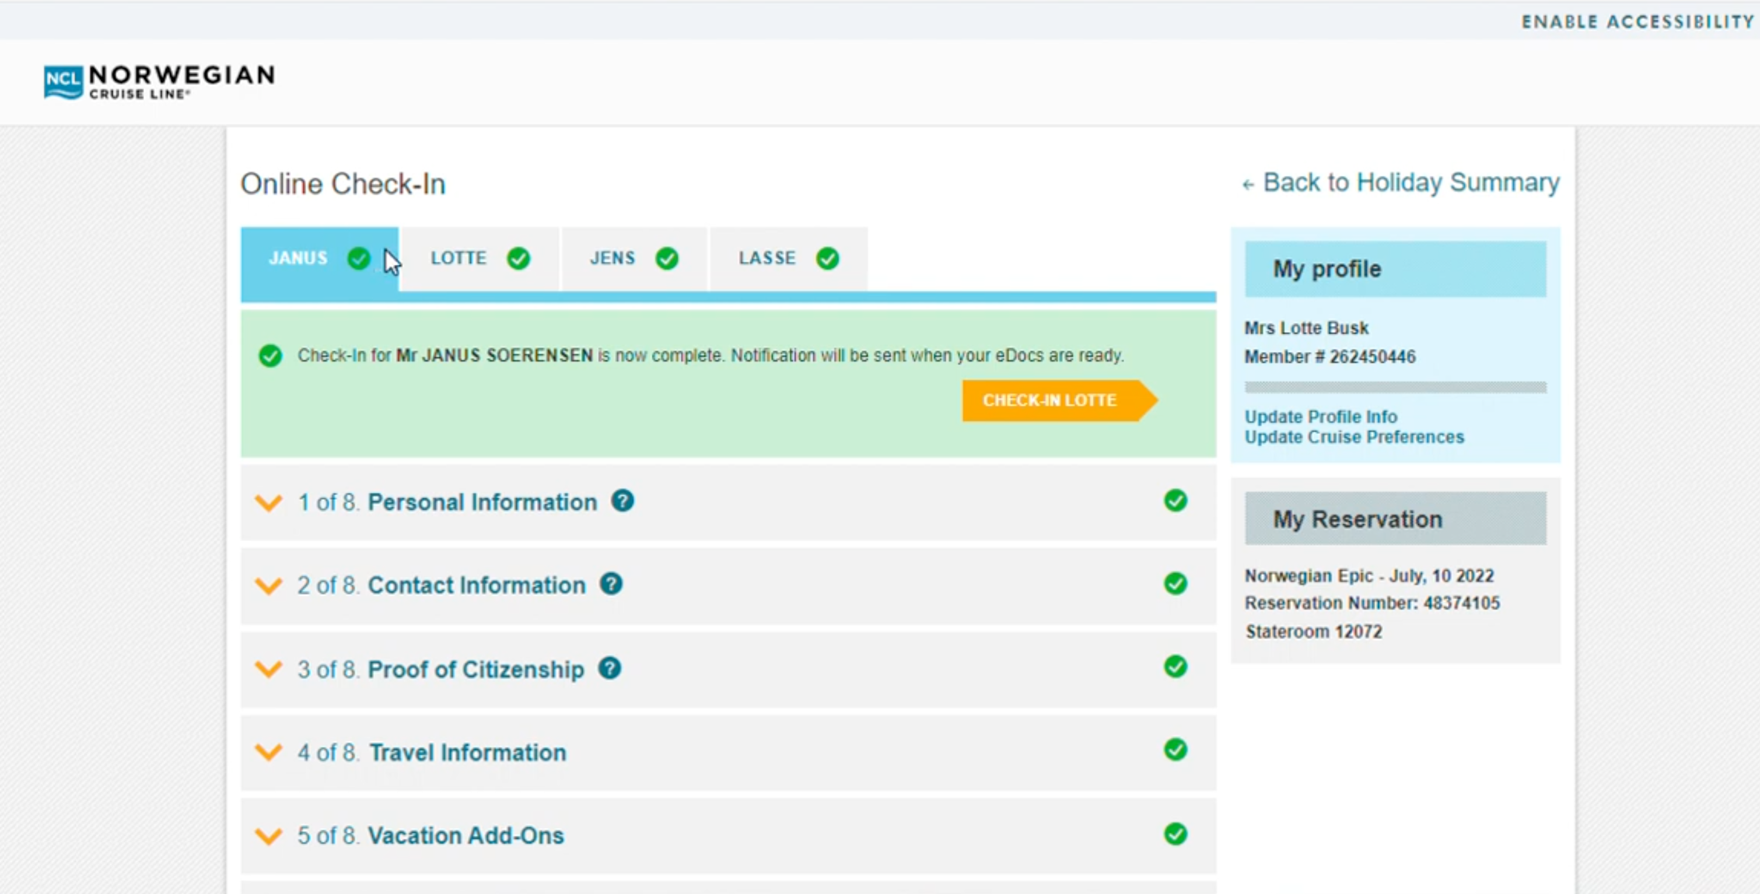Click green checkmark on JENS tab

click(667, 258)
